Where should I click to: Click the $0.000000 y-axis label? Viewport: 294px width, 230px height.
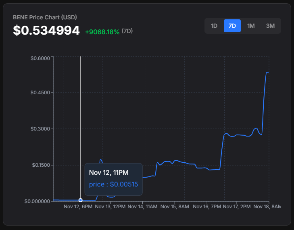click(38, 201)
